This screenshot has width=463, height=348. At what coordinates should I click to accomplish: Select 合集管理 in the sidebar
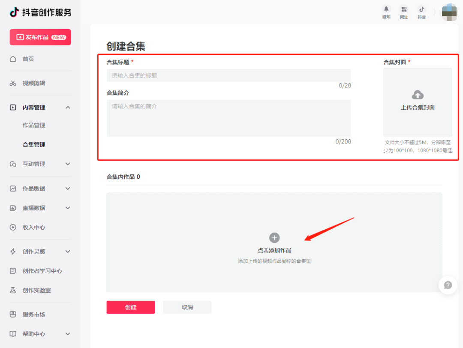click(34, 144)
